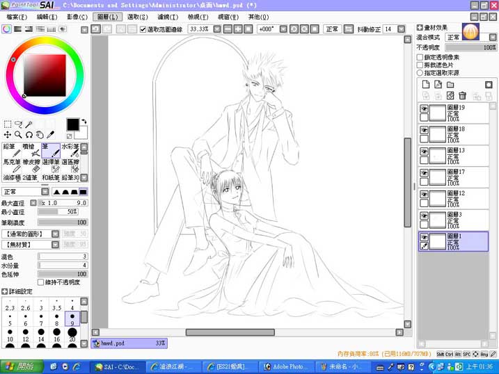Select the magic wand tool
The image size is (499, 374).
29,124
